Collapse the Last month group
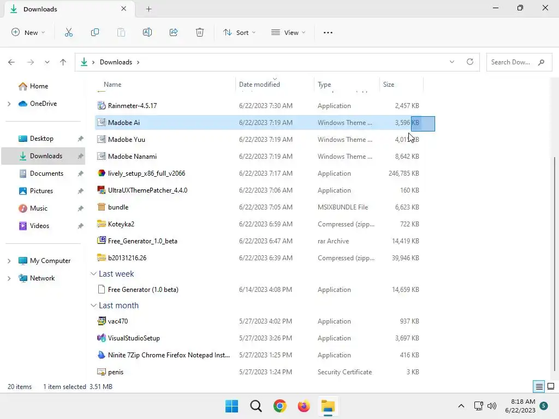Image resolution: width=559 pixels, height=419 pixels. [x=93, y=306]
